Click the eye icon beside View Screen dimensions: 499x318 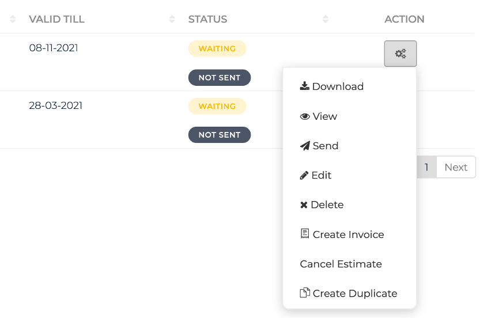tap(305, 116)
